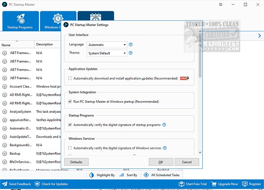The image size is (264, 190).
Task: Click the All Scheduled Tasks target icon
Action: point(146,175)
